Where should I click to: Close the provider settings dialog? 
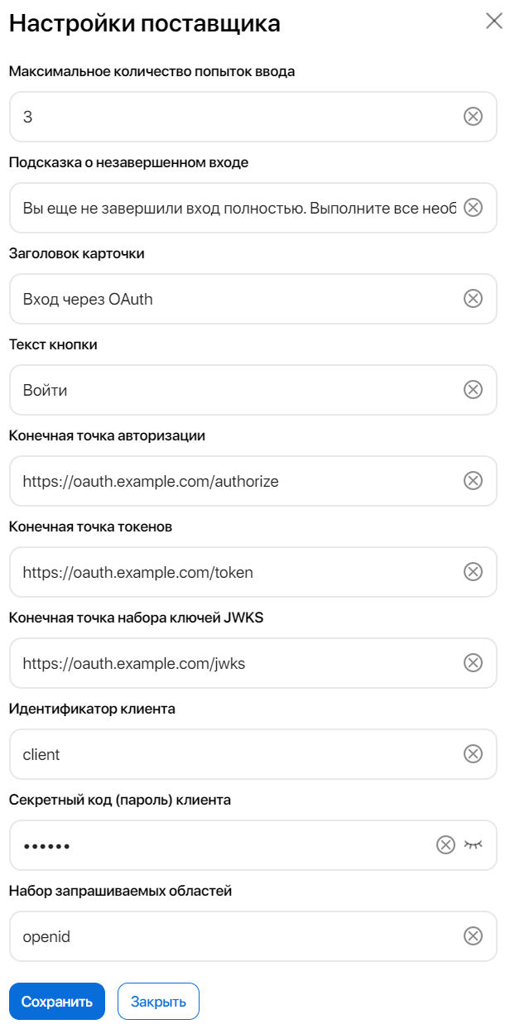pyautogui.click(x=493, y=22)
